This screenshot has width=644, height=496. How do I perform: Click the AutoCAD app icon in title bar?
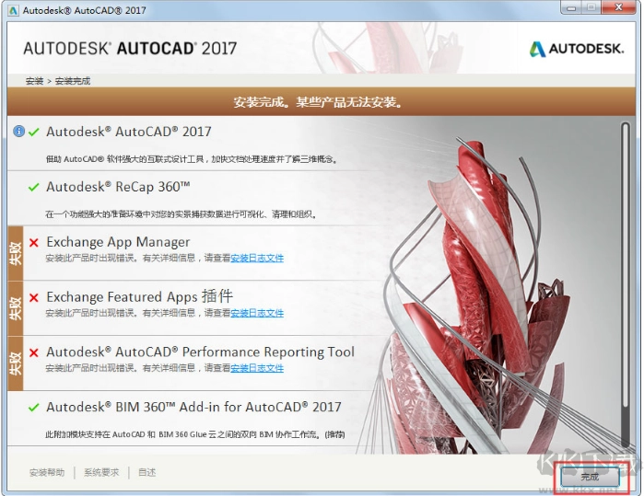[x=13, y=9]
